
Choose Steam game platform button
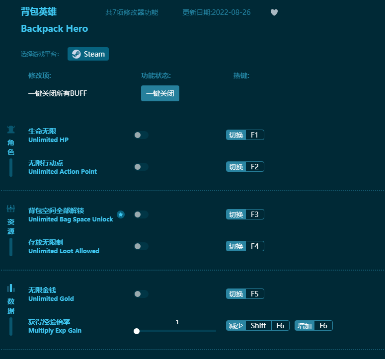tap(88, 54)
